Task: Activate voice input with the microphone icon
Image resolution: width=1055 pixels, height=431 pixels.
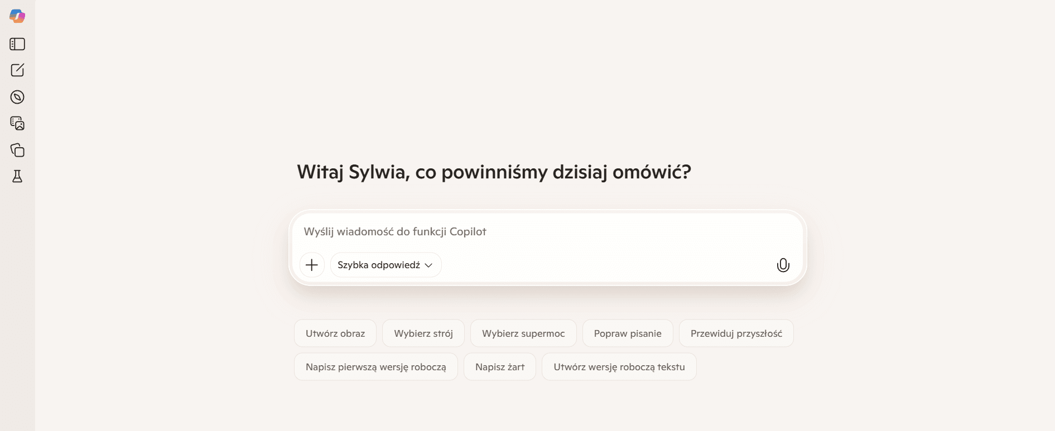Action: tap(783, 265)
